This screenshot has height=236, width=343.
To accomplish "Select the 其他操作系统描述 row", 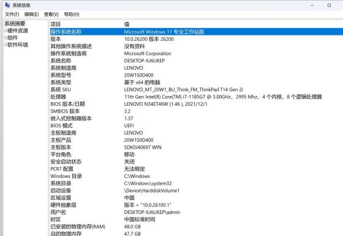I will point(197,46).
